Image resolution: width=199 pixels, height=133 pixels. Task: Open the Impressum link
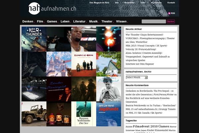[156, 3]
